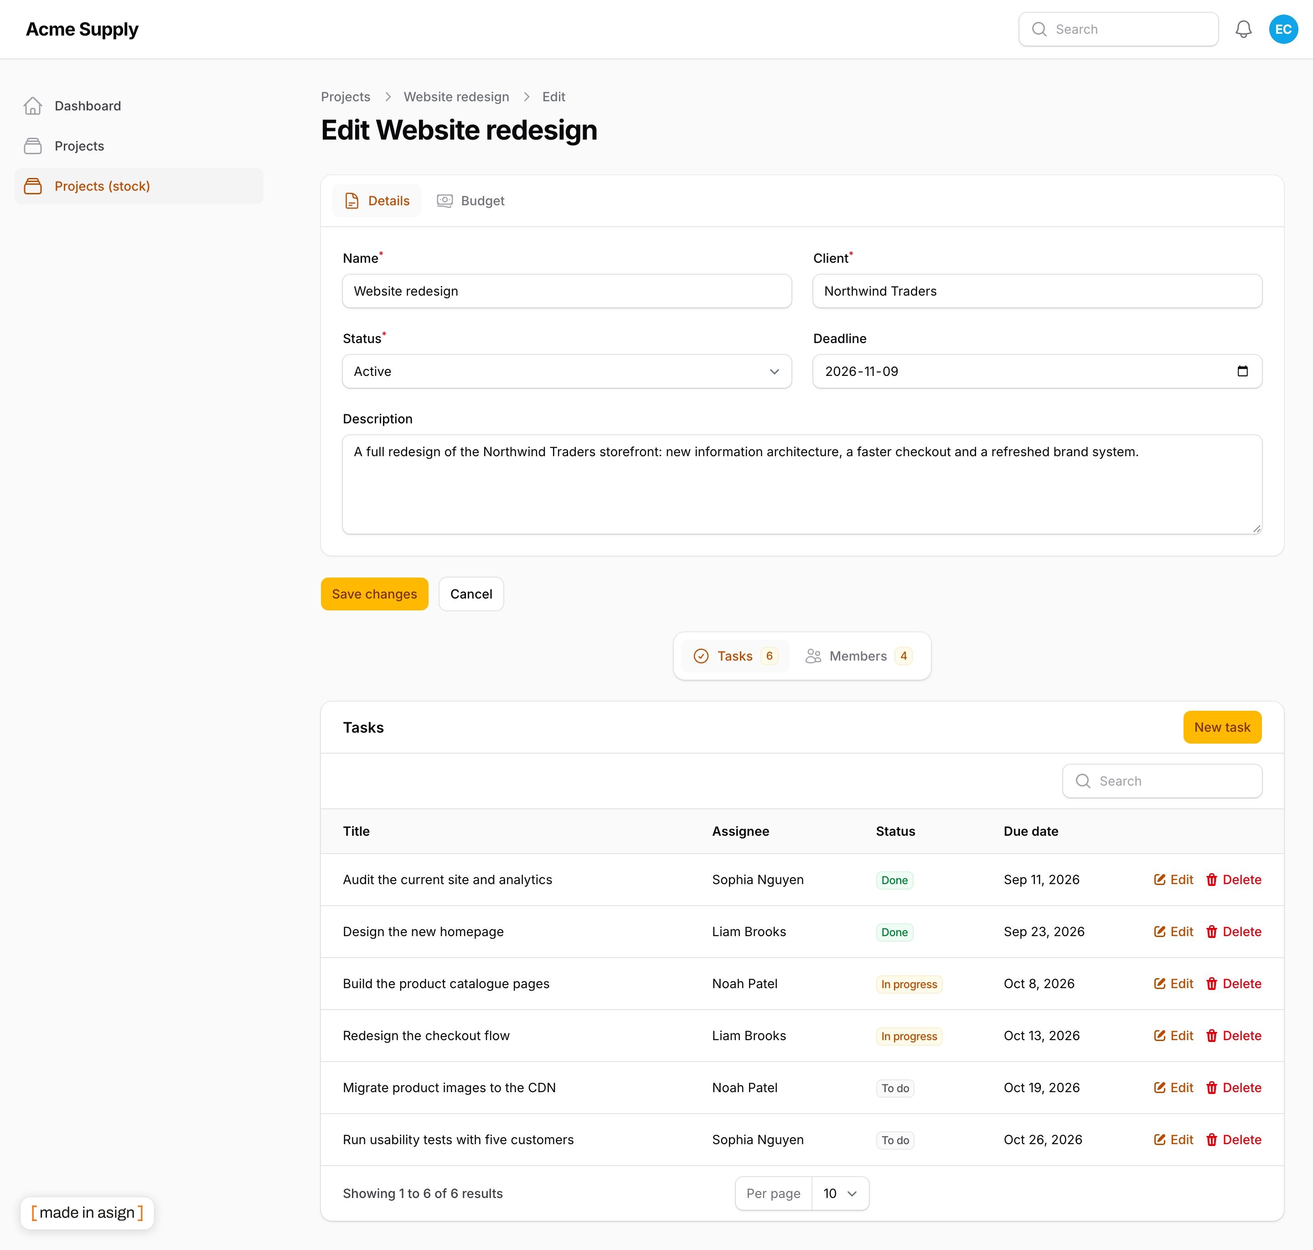The image size is (1313, 1250).
Task: Create a New task
Action: click(x=1222, y=727)
